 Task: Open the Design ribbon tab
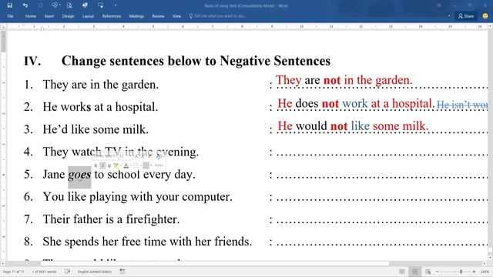[68, 16]
